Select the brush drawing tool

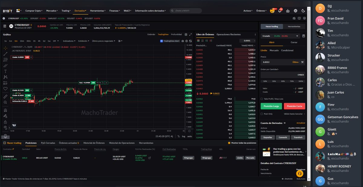[x=5, y=65]
